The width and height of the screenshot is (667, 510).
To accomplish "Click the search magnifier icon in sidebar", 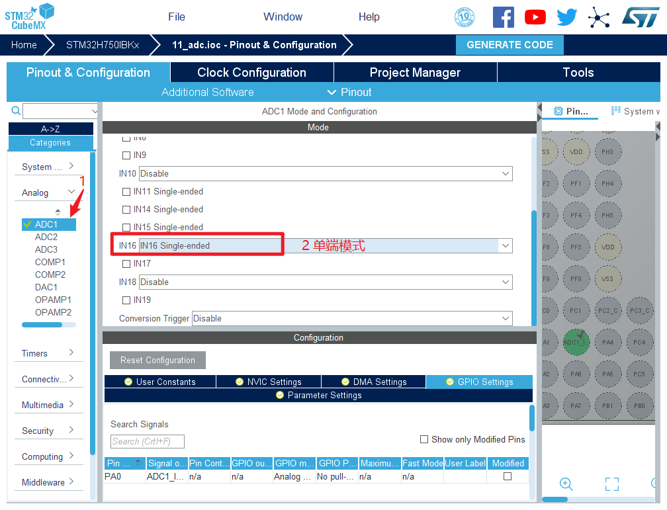I will pyautogui.click(x=16, y=111).
